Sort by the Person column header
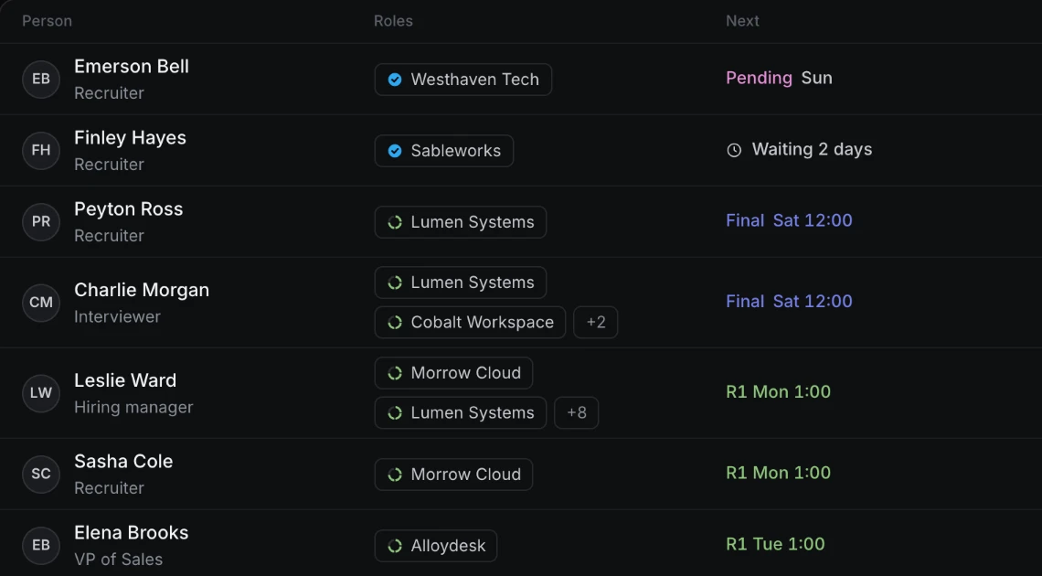The height and width of the screenshot is (576, 1042). (48, 21)
